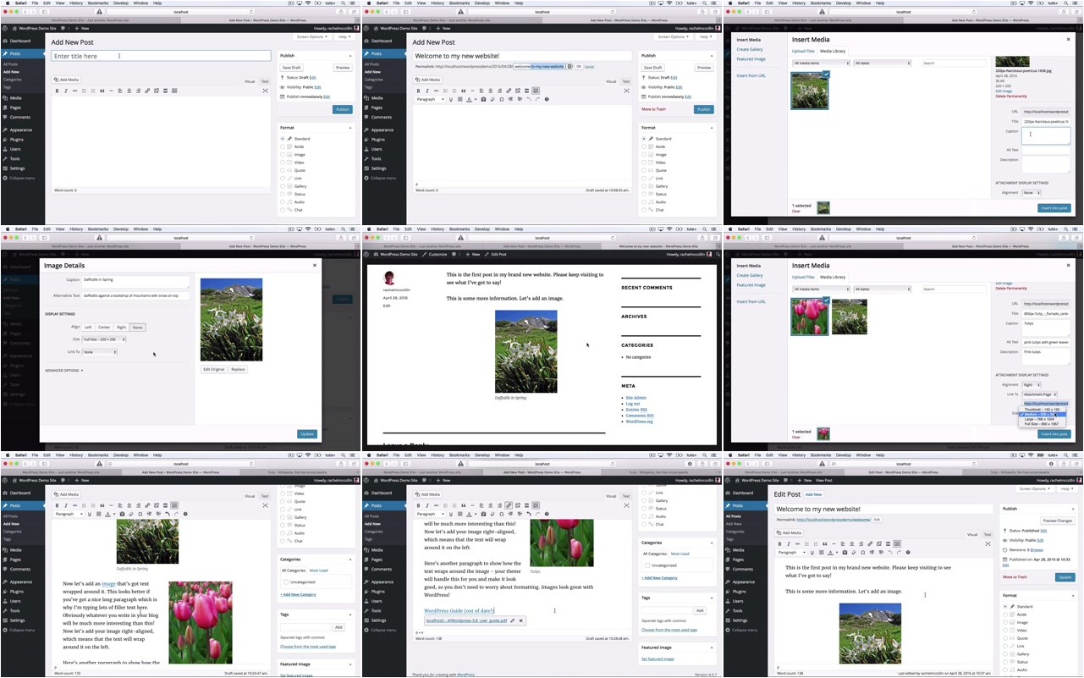The image size is (1084, 678).
Task: Click Paste as text icon in permalink-editing post window
Action: 483,99
